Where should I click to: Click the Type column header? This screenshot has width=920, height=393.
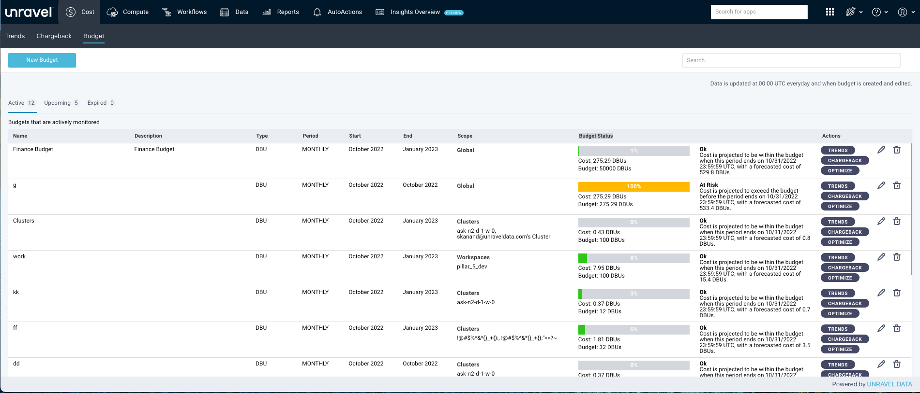pos(262,136)
